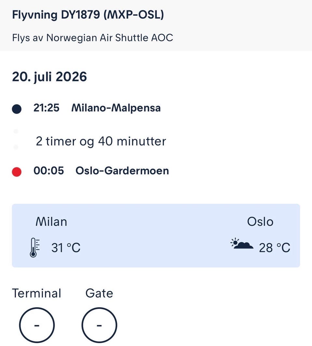312x346 pixels.
Task: Tap the Flys av Norwegian Air Shuttle AOC text
Action: pyautogui.click(x=93, y=38)
